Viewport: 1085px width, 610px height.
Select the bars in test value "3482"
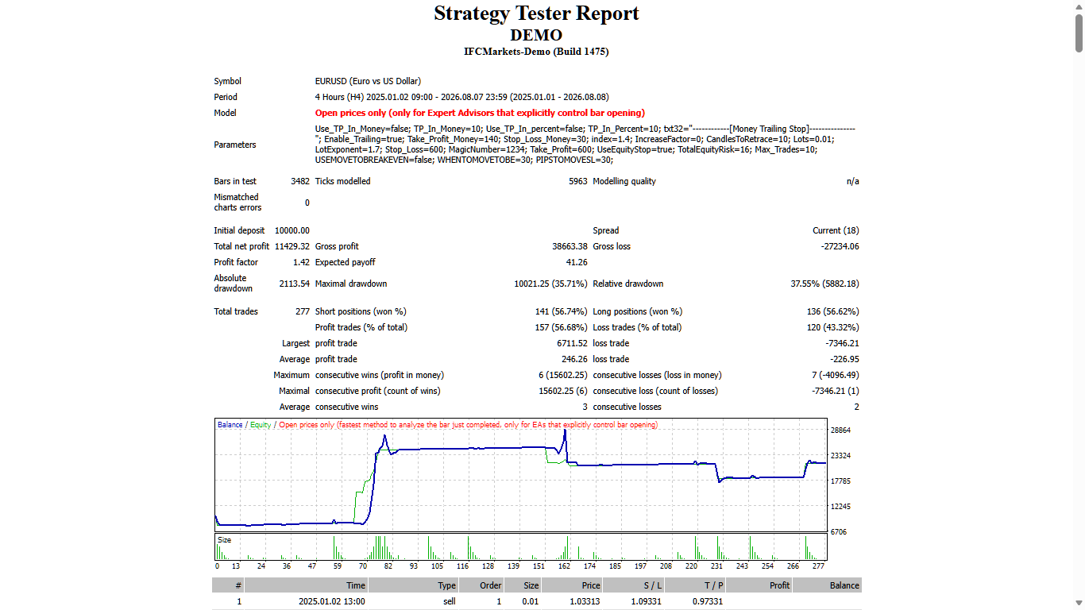300,181
